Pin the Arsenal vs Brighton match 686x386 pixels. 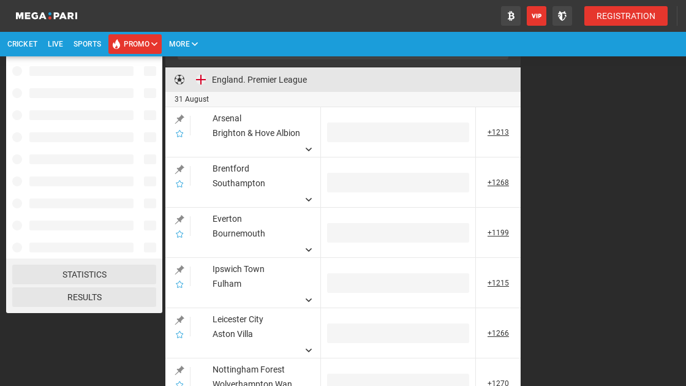coord(179,119)
